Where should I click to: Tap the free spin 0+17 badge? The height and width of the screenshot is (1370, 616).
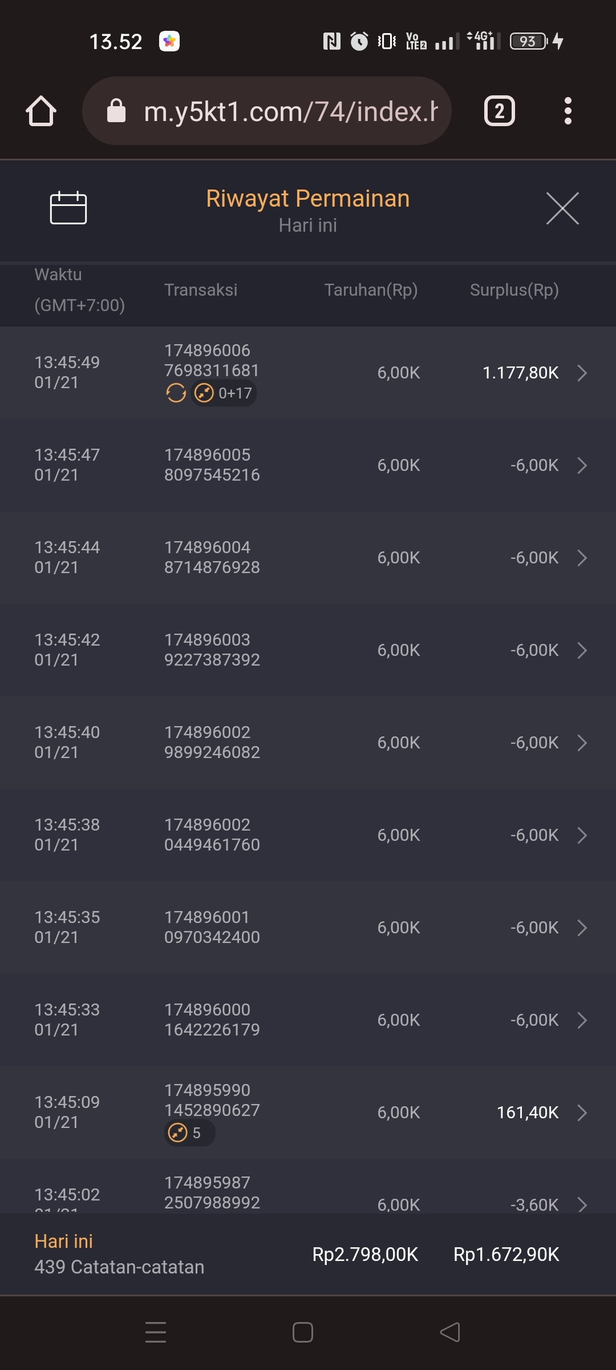coord(224,393)
